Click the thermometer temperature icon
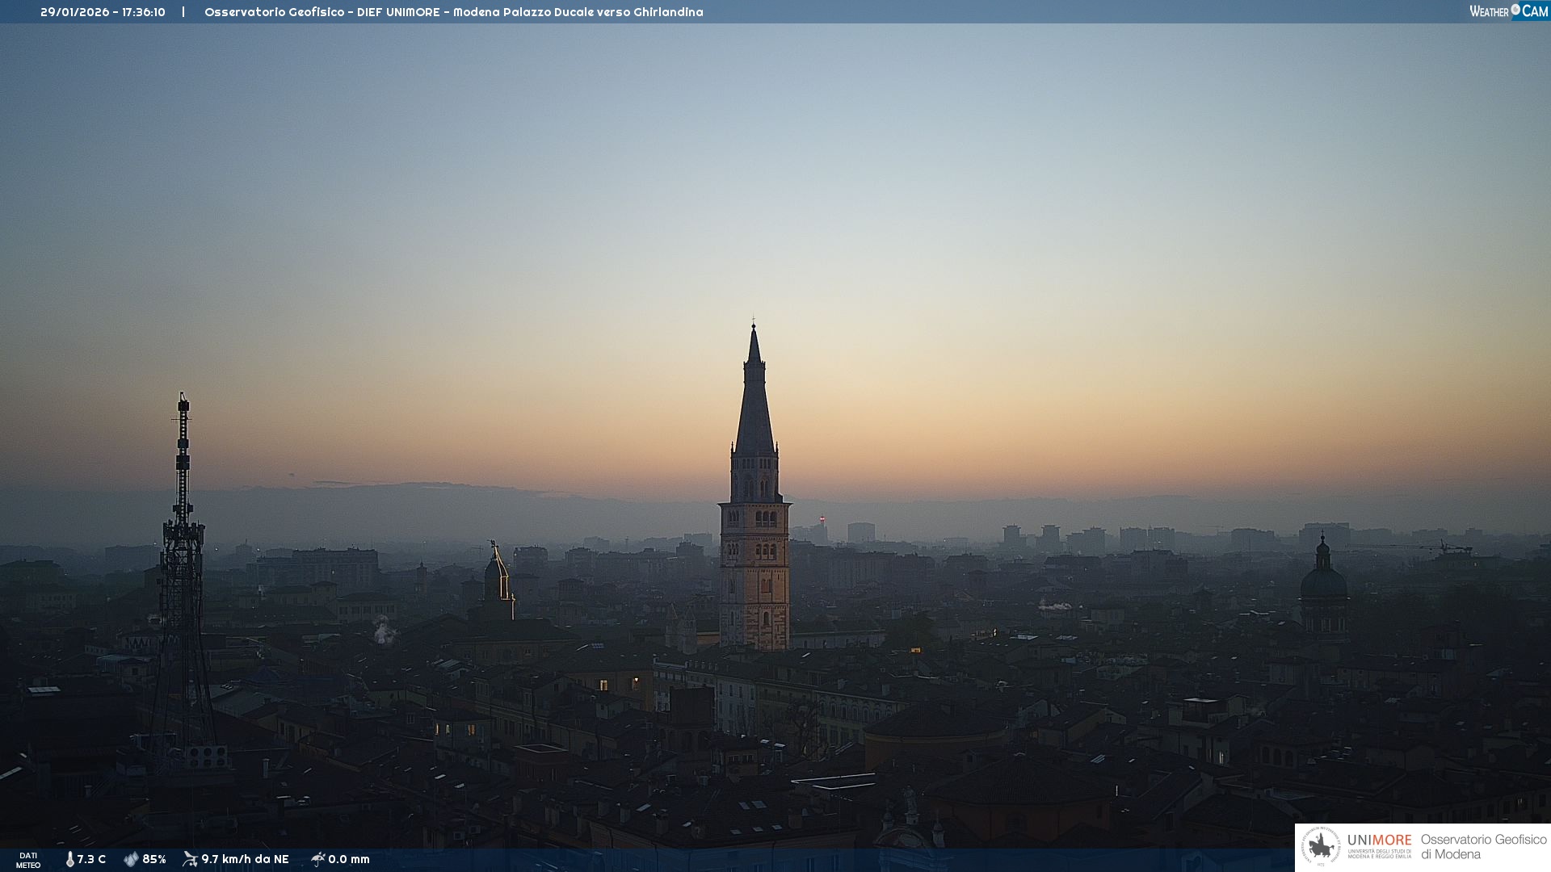 pyautogui.click(x=69, y=859)
